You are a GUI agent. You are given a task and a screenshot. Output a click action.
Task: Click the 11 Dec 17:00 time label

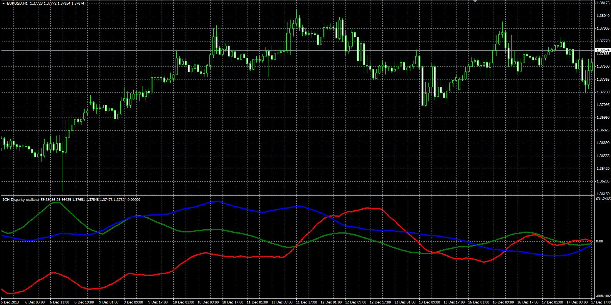click(x=306, y=302)
